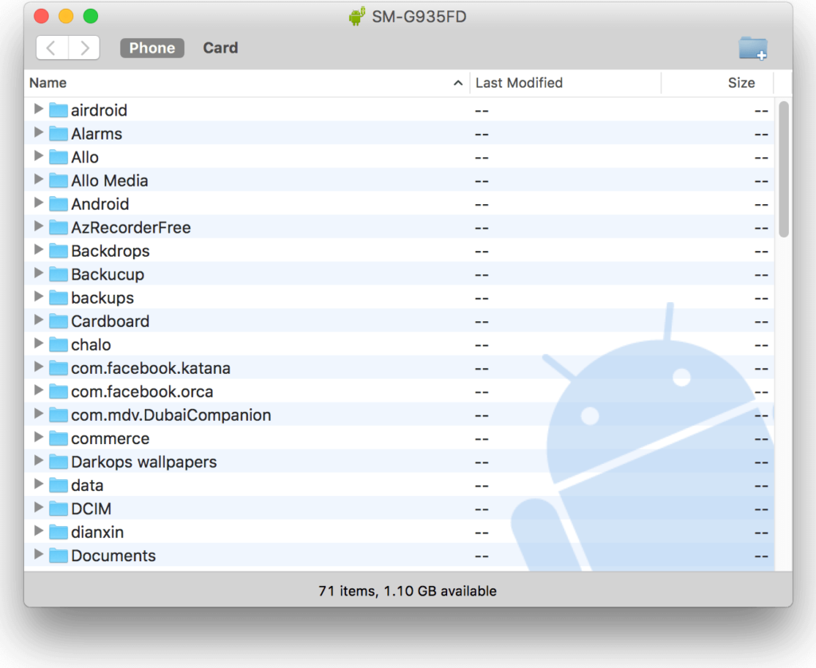The image size is (816, 668).
Task: Select the dianxin folder icon
Action: [x=58, y=532]
